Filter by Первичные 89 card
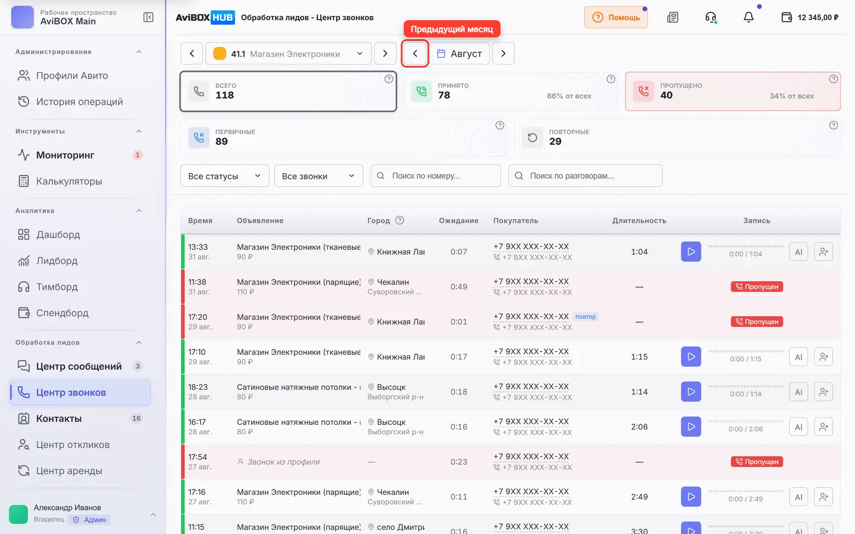The width and height of the screenshot is (855, 534). tap(344, 138)
